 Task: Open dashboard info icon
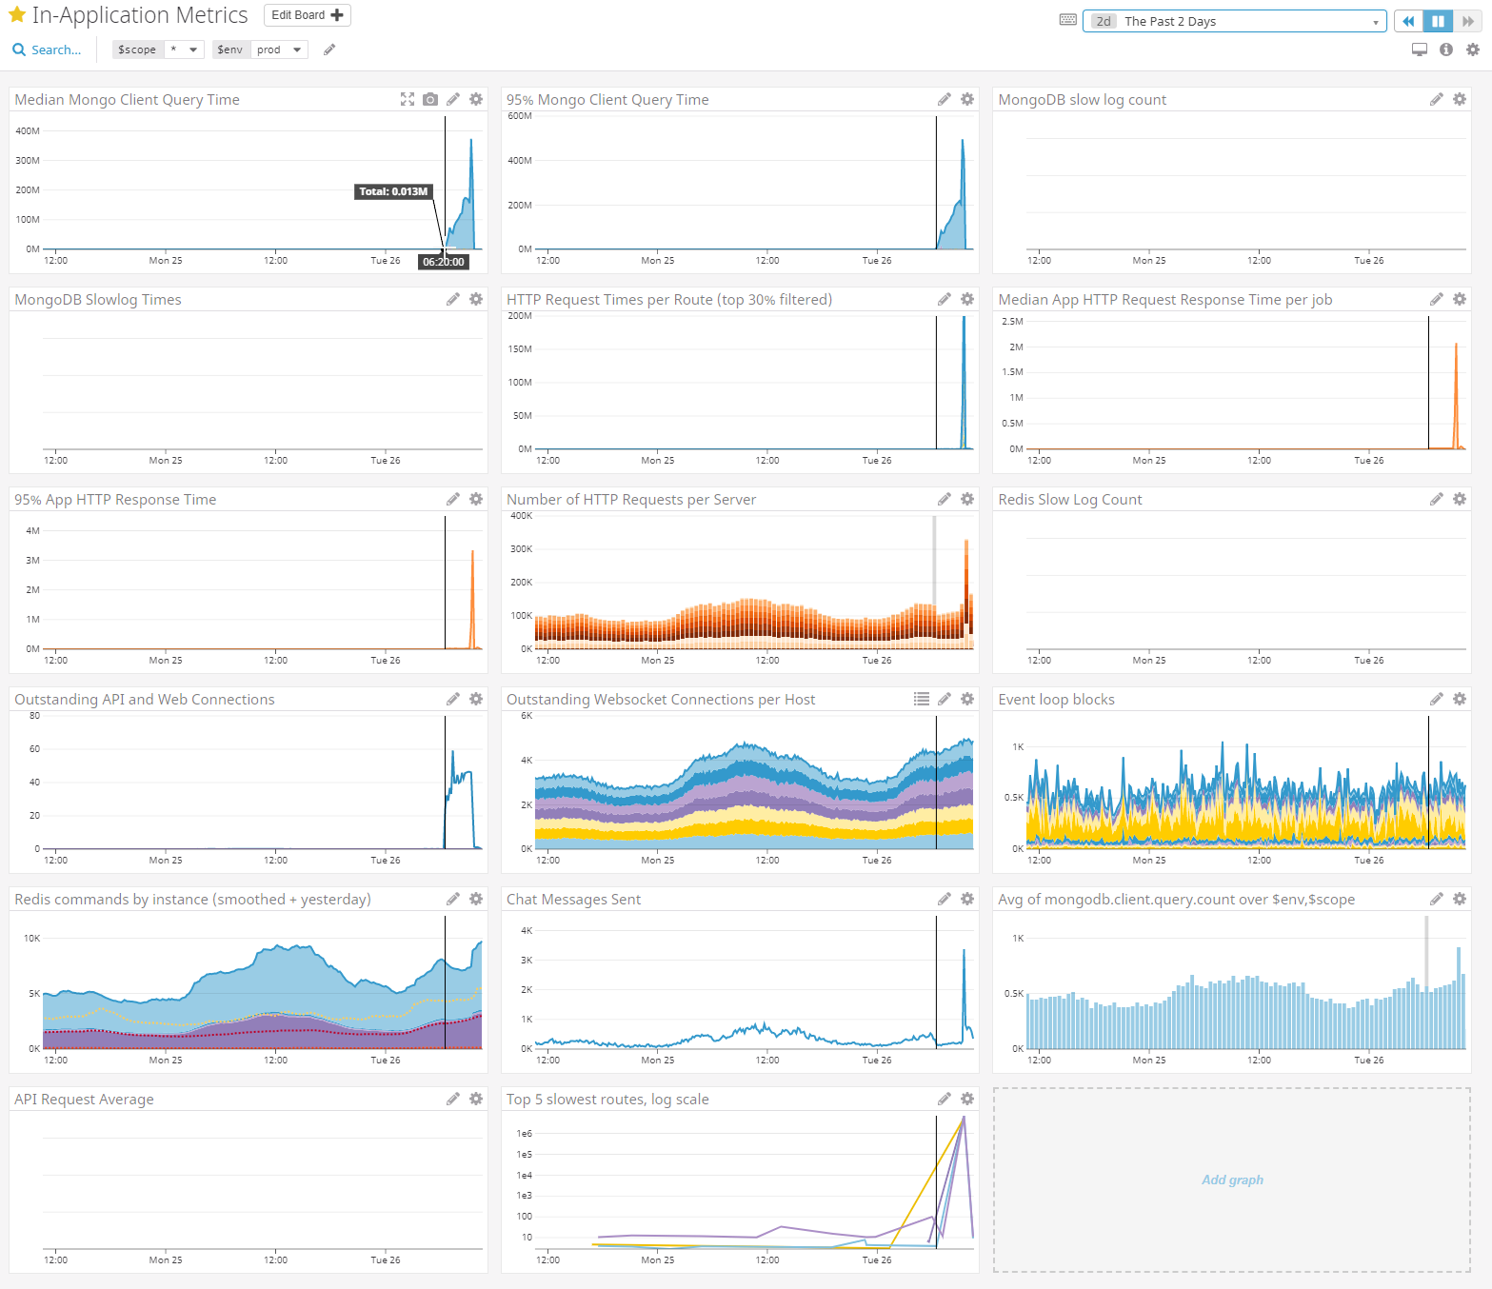click(1445, 50)
